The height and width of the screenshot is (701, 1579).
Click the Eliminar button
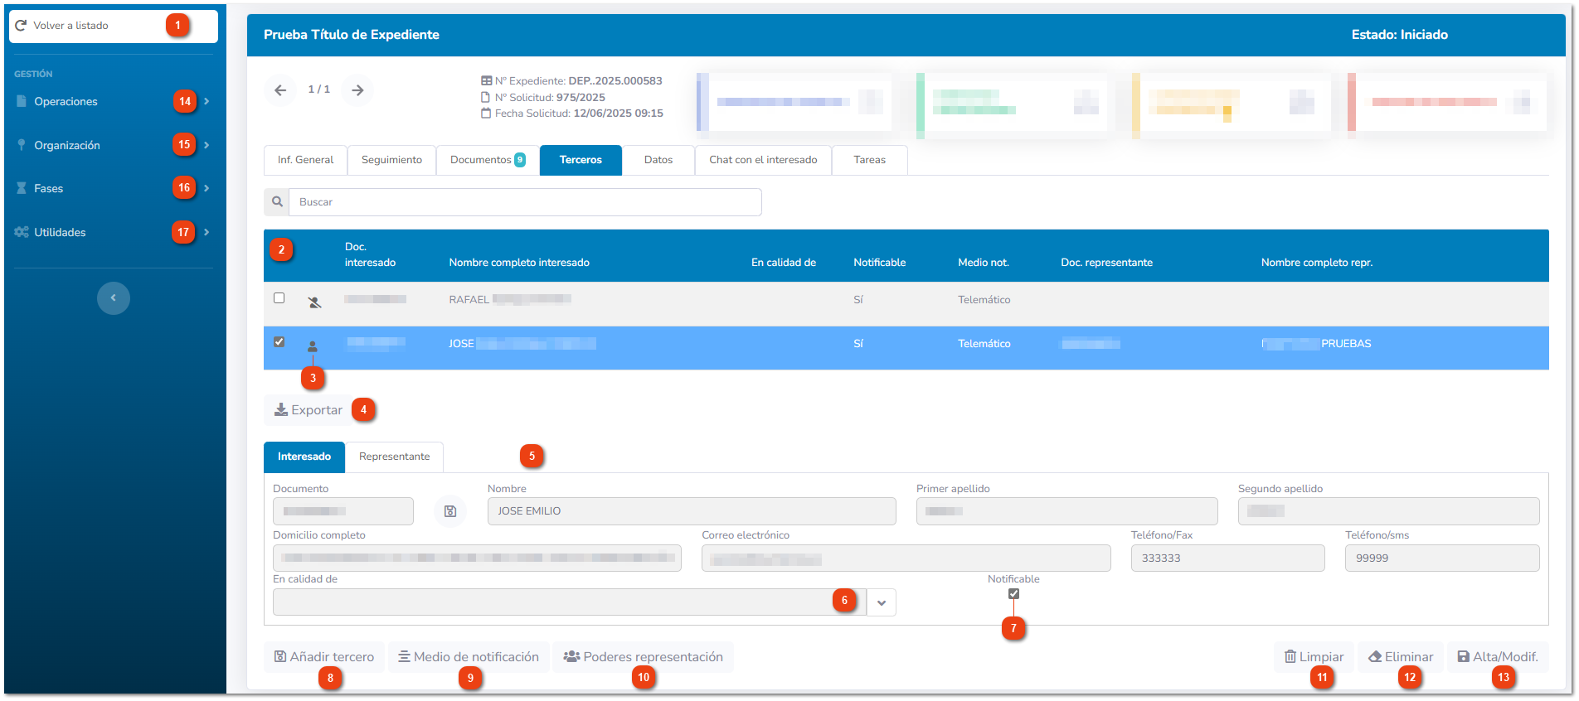point(1402,657)
